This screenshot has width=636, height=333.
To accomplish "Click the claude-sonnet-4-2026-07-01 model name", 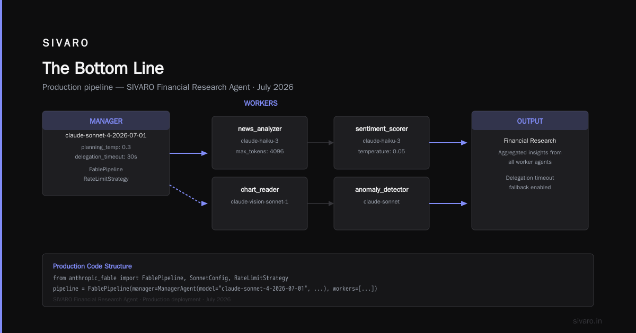I will click(106, 135).
